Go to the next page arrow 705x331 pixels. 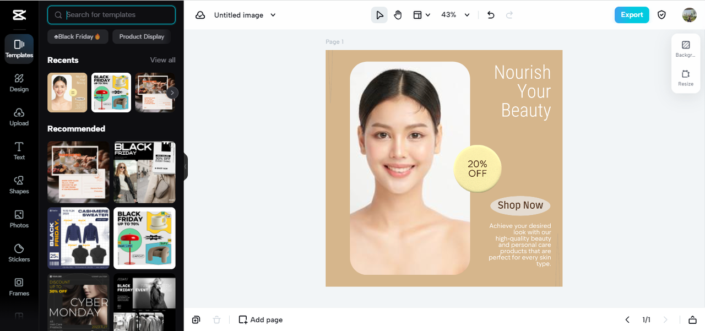click(665, 320)
